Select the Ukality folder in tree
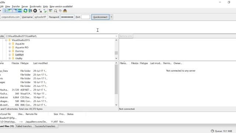Image resolution: width=236 pixels, height=133 pixels. [19, 58]
